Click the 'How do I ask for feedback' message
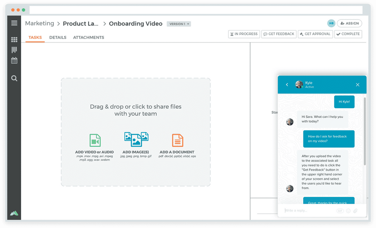The width and height of the screenshot is (376, 228). pyautogui.click(x=329, y=139)
